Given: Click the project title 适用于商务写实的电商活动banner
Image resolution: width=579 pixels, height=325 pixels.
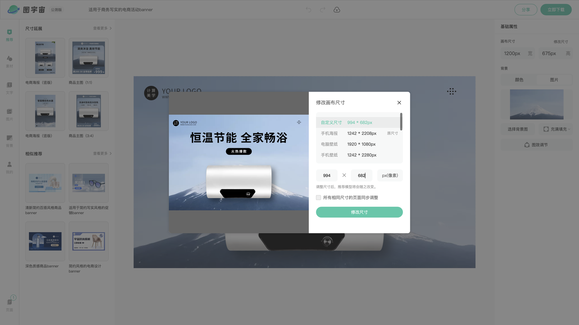Looking at the screenshot, I should click(120, 10).
